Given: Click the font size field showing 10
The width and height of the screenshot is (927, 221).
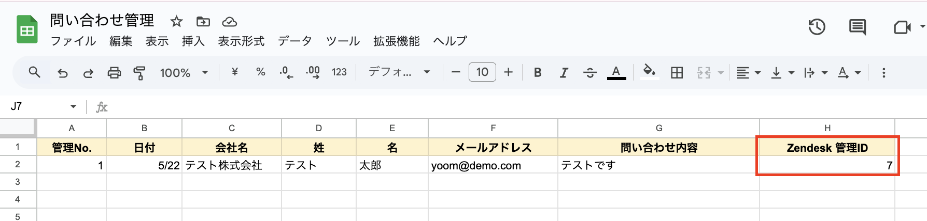Looking at the screenshot, I should tap(482, 72).
